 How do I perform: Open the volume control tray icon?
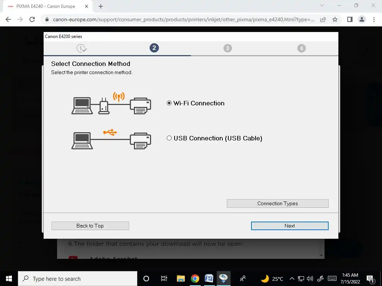(310, 279)
